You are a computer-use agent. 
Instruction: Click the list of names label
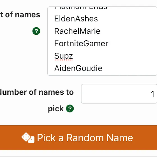tap(20, 15)
